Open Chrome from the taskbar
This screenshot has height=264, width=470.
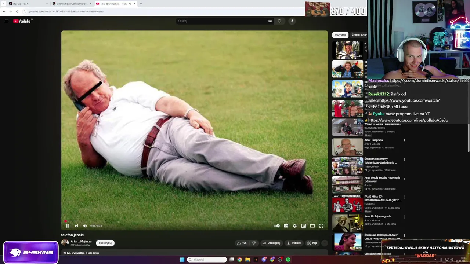[x=239, y=260]
